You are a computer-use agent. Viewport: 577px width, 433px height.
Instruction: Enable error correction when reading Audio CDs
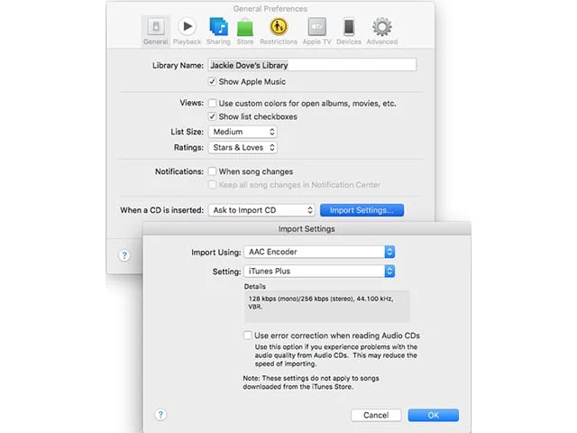point(248,336)
